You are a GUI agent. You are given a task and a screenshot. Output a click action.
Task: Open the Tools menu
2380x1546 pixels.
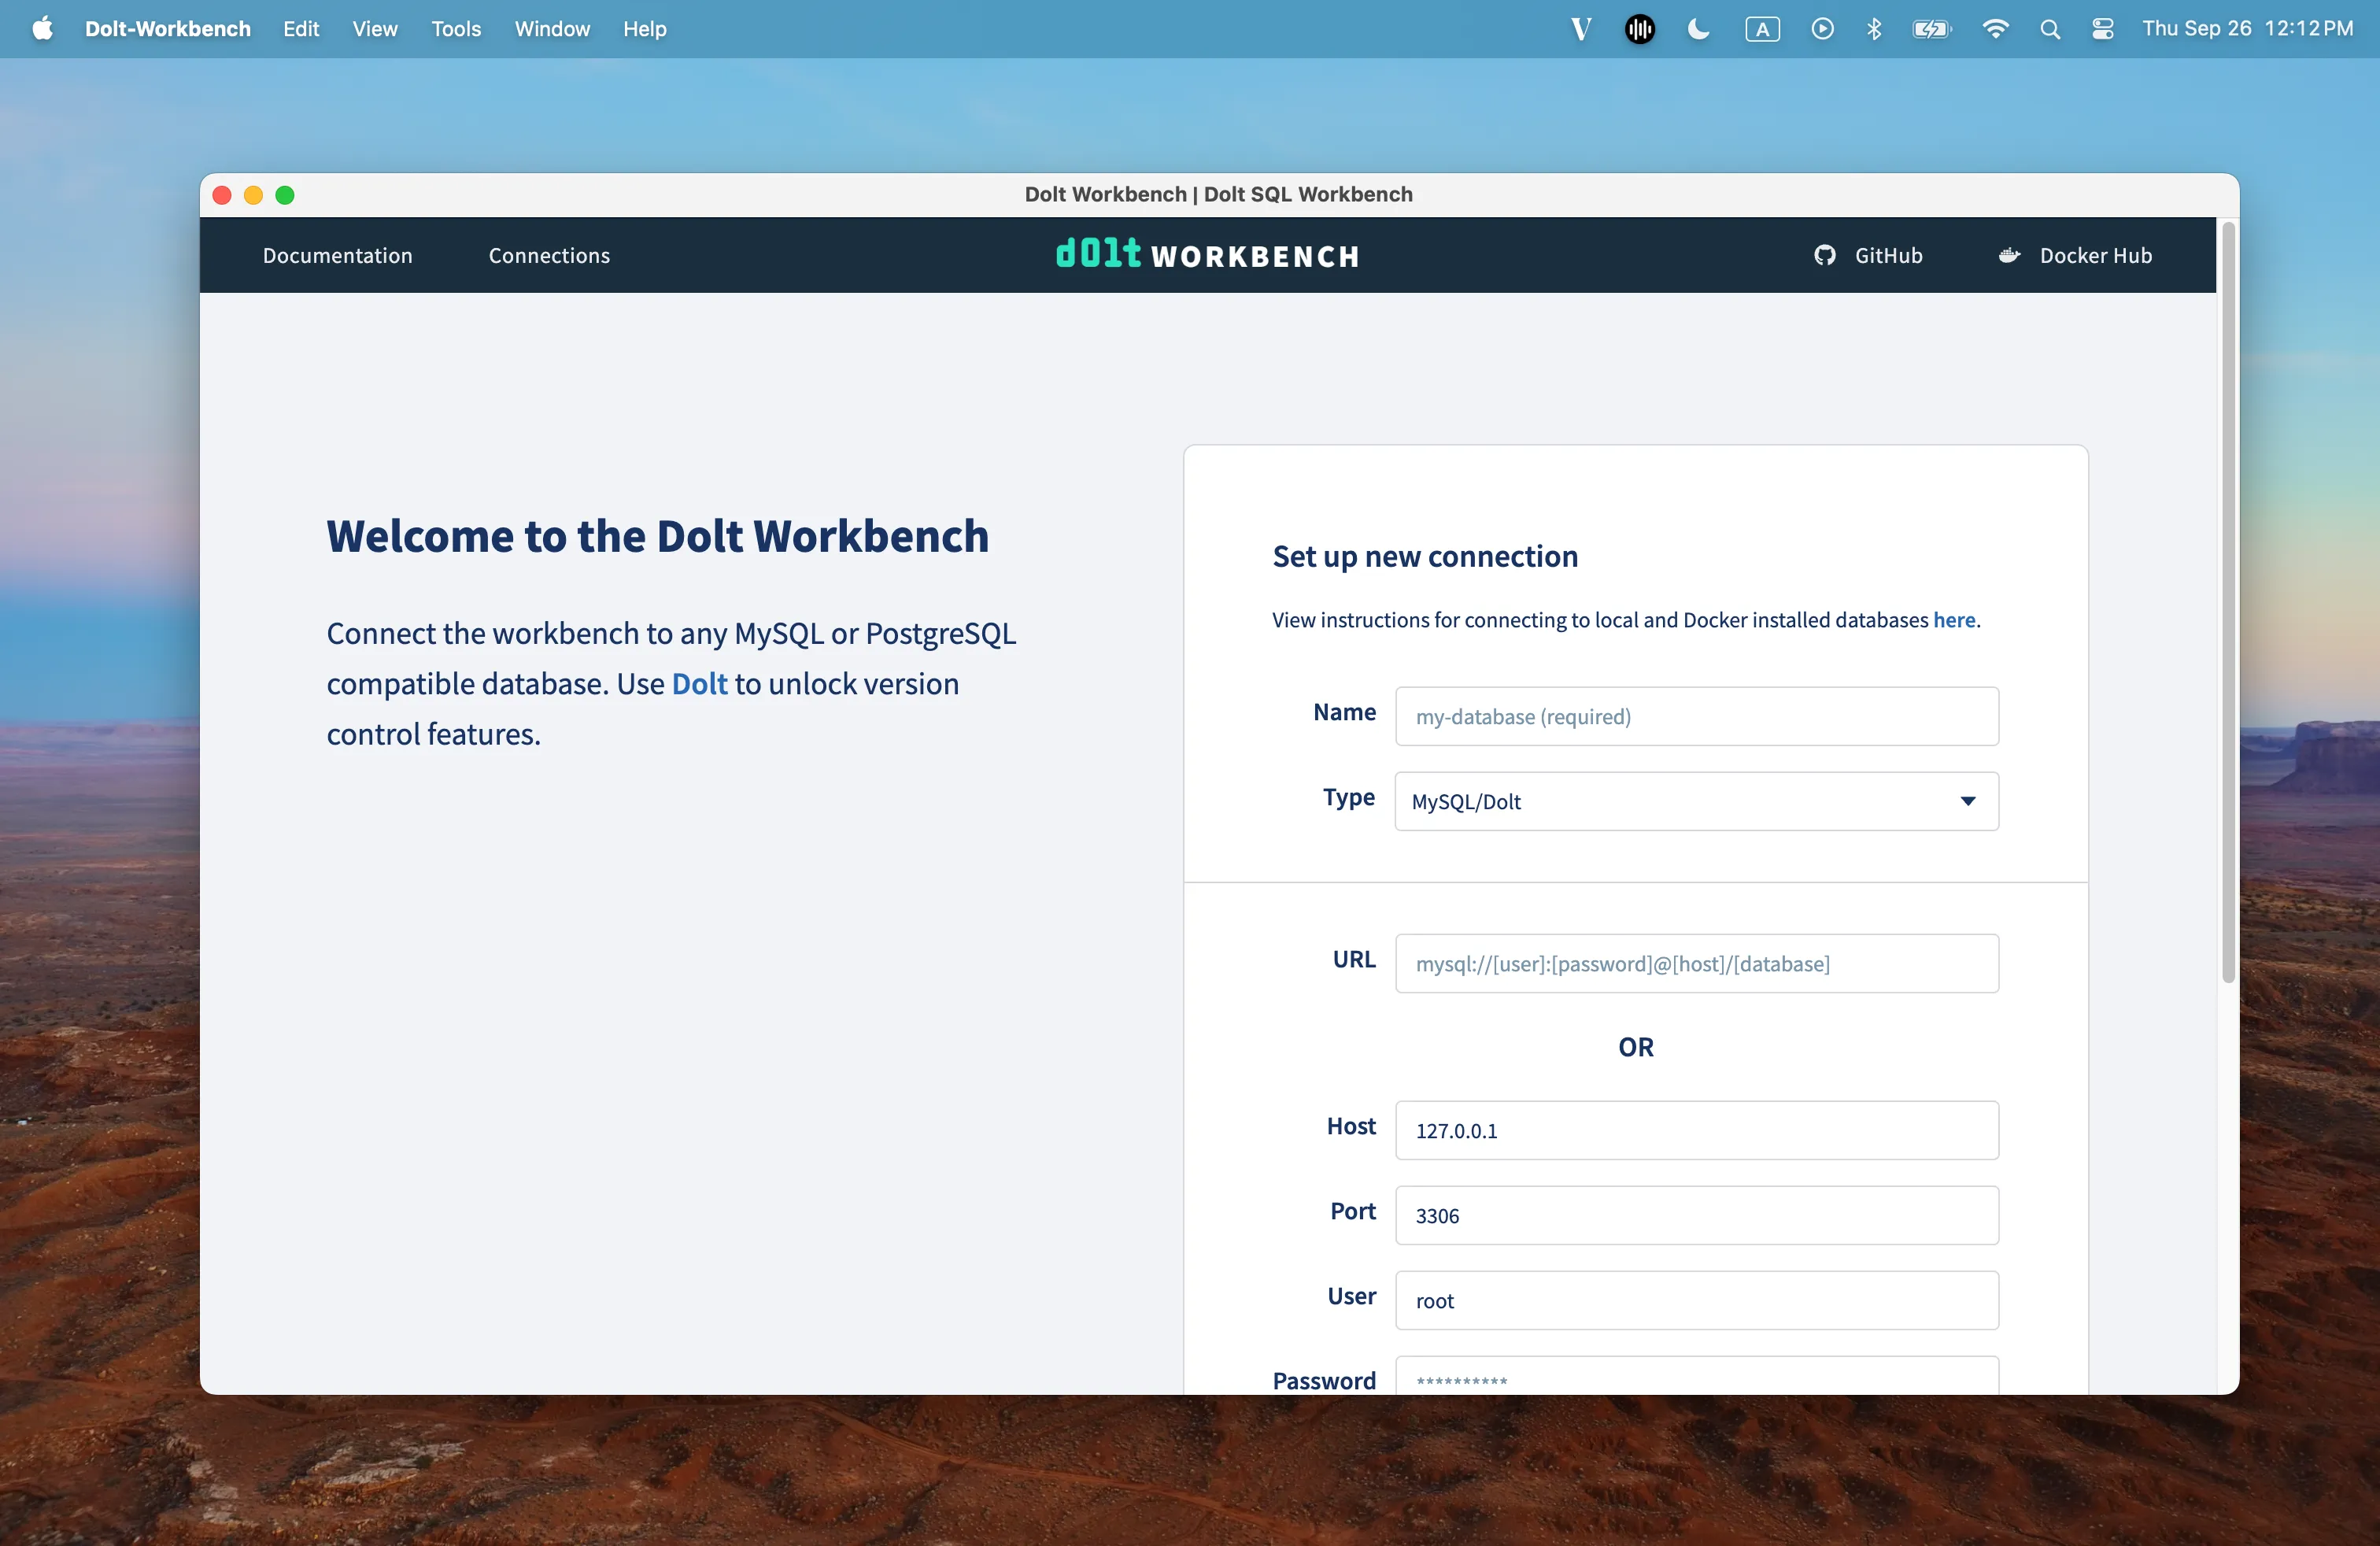456,29
